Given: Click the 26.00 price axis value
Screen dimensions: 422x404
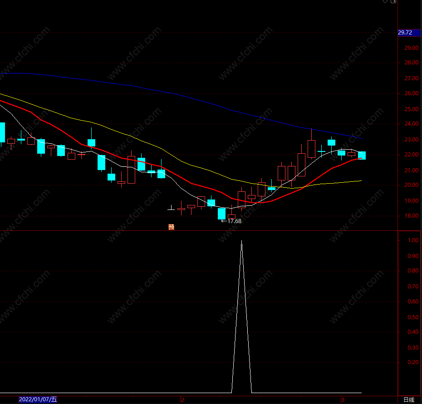Looking at the screenshot, I should tap(411, 93).
